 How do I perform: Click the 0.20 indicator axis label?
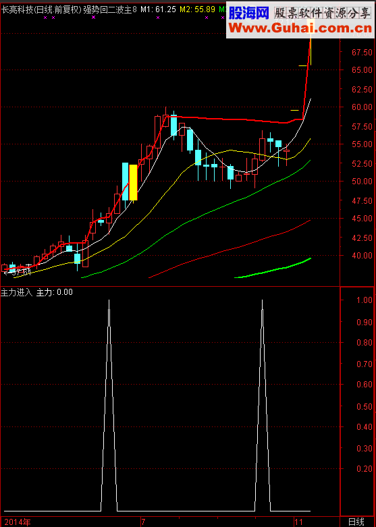click(x=365, y=469)
